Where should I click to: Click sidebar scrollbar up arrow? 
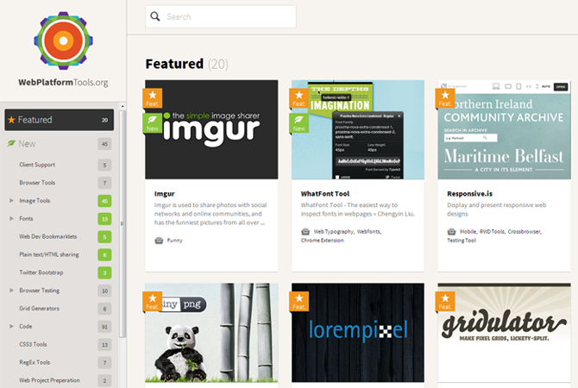tap(123, 107)
